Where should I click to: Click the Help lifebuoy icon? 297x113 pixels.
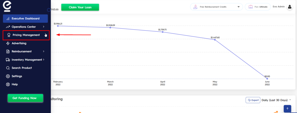[x=8, y=84]
